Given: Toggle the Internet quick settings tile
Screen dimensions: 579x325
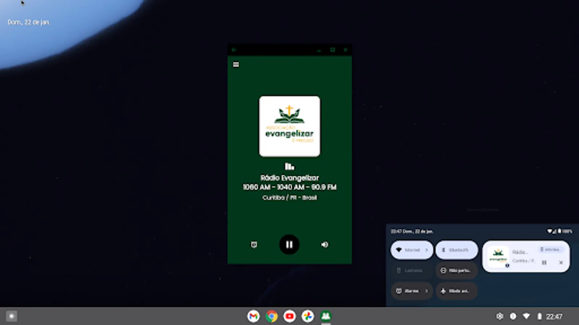Looking at the screenshot, I should [411, 250].
